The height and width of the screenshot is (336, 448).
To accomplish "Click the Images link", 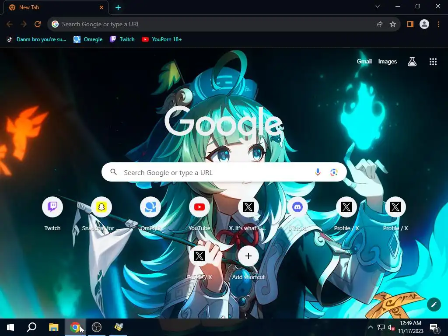I will (388, 61).
